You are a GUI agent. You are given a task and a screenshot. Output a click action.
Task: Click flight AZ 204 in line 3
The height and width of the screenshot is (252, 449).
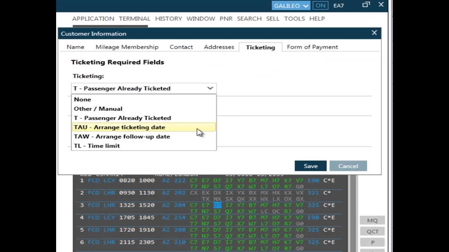[x=174, y=205]
